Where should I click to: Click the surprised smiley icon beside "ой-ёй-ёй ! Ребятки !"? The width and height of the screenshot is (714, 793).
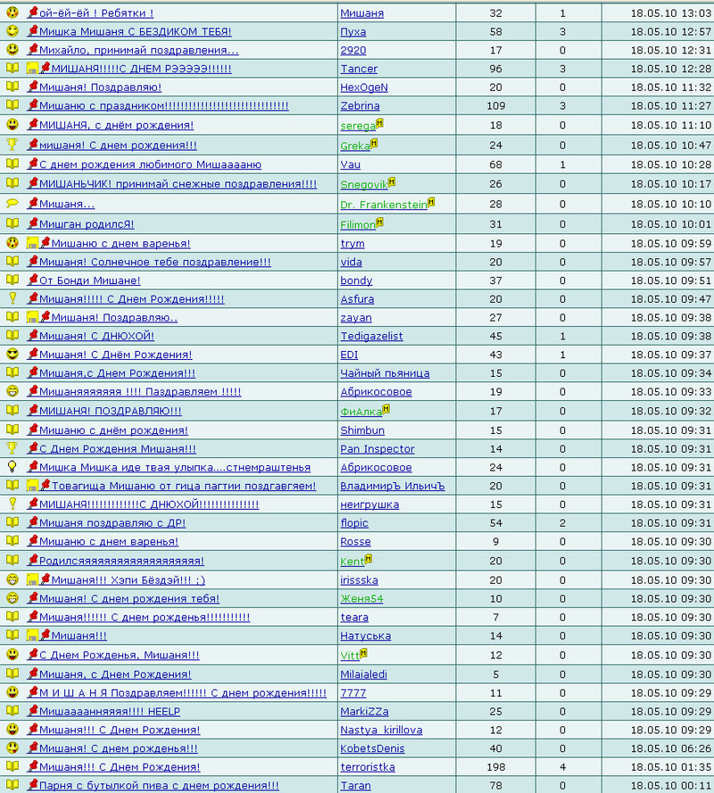[x=12, y=13]
